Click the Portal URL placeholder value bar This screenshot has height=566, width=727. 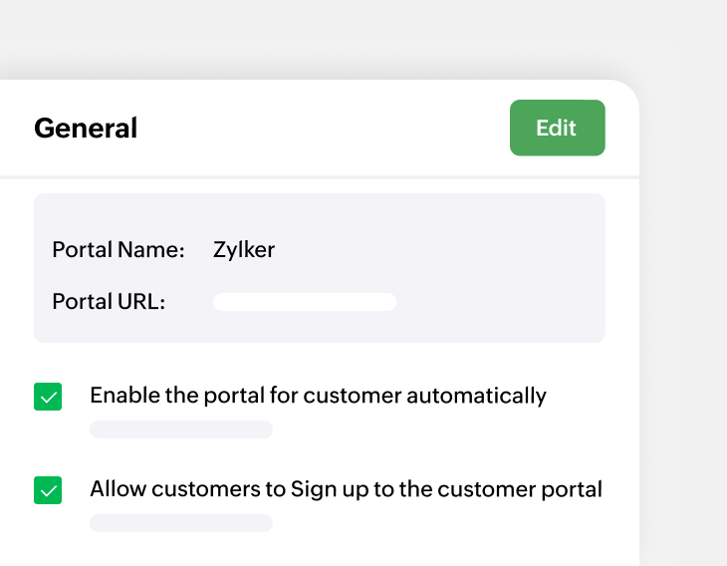coord(304,302)
